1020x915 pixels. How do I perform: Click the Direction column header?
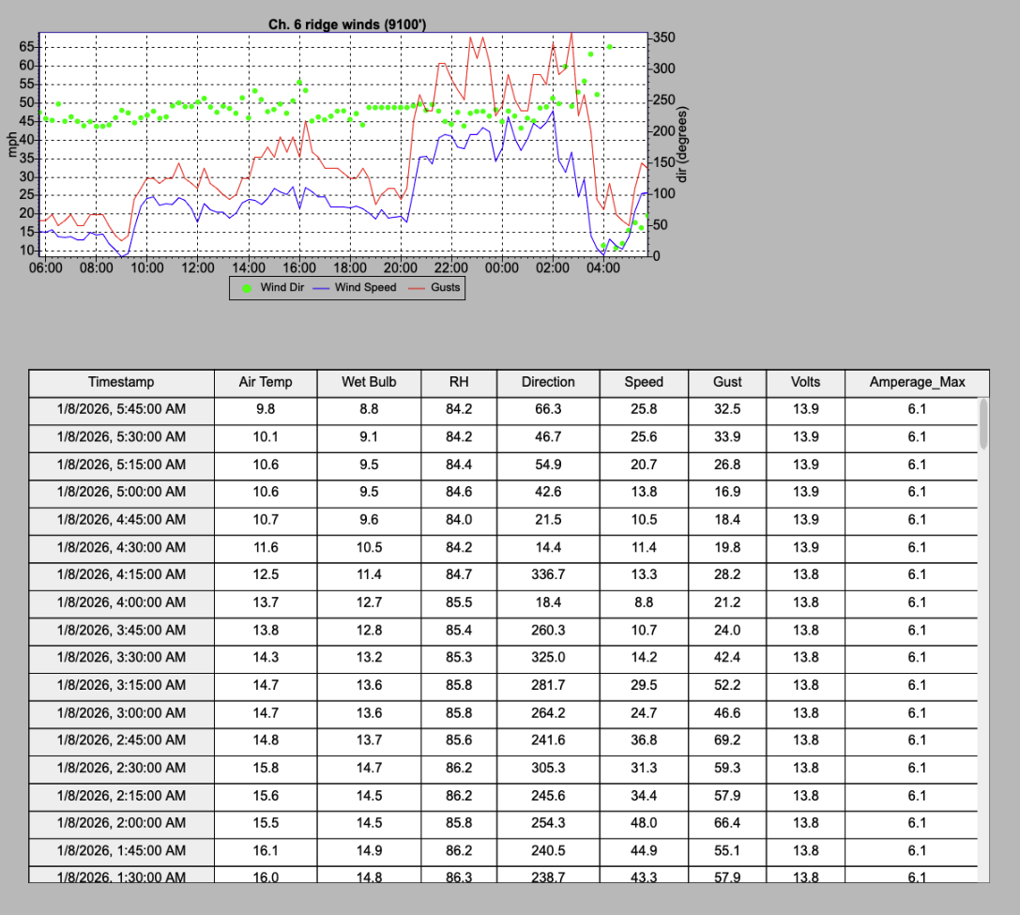pyautogui.click(x=548, y=382)
